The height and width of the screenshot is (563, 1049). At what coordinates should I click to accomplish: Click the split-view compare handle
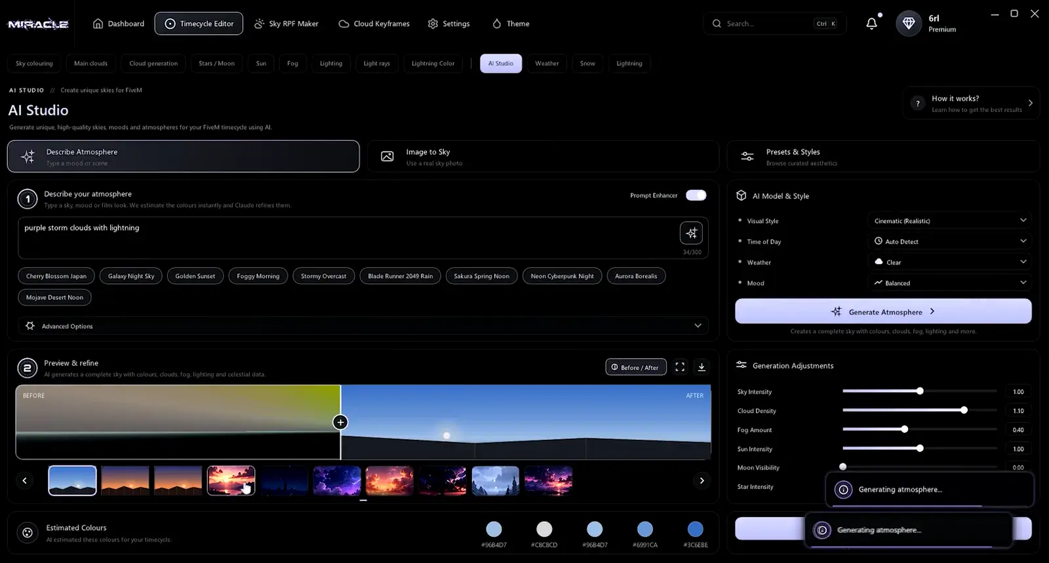340,422
